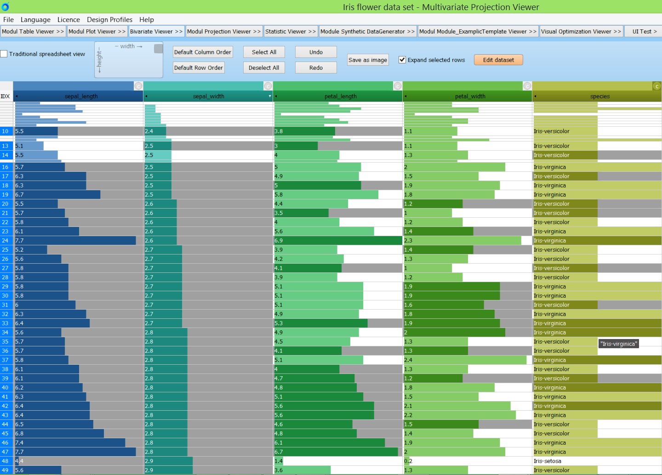Screen dimensions: 662x475
Task: Expand the Statistic Viewer >> module
Action: [x=290, y=32]
